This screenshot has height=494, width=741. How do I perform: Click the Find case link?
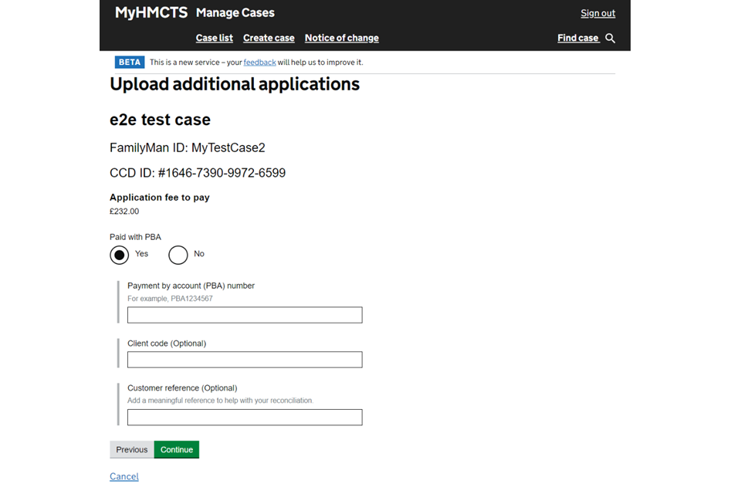(x=578, y=38)
